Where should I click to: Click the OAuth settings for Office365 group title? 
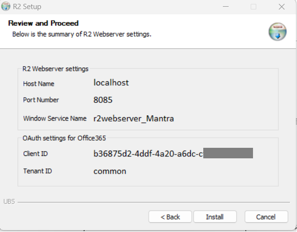tap(64, 138)
